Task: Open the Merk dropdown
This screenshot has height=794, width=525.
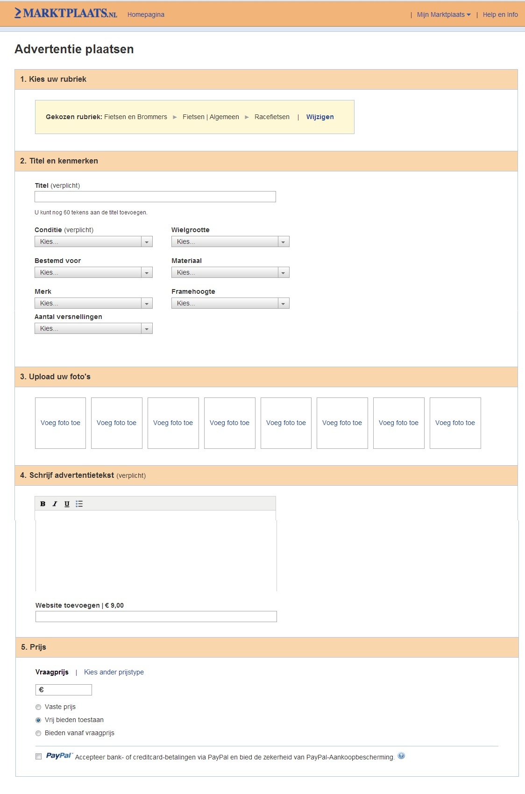Action: pos(93,303)
